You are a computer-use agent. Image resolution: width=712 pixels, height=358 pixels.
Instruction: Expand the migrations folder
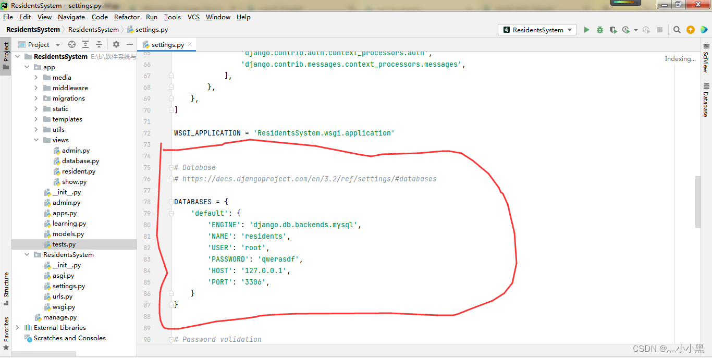(36, 98)
